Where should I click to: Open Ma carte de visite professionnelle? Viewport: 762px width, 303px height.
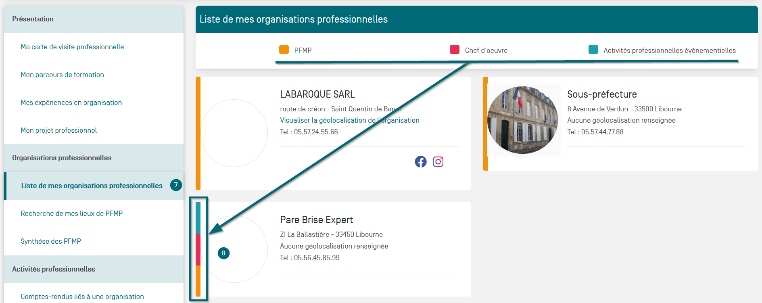72,47
